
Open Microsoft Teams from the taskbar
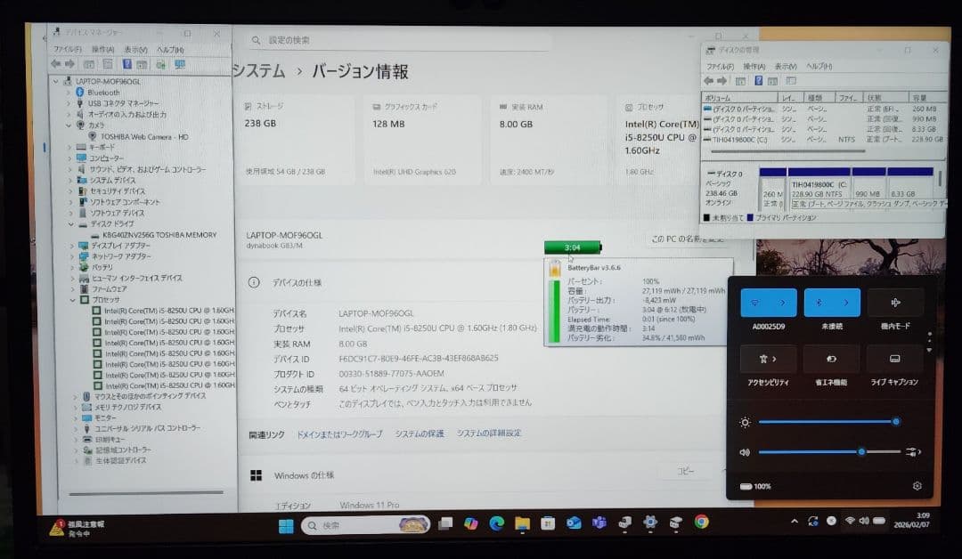[599, 523]
